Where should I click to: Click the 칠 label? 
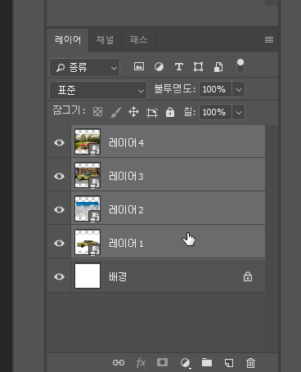click(x=190, y=112)
